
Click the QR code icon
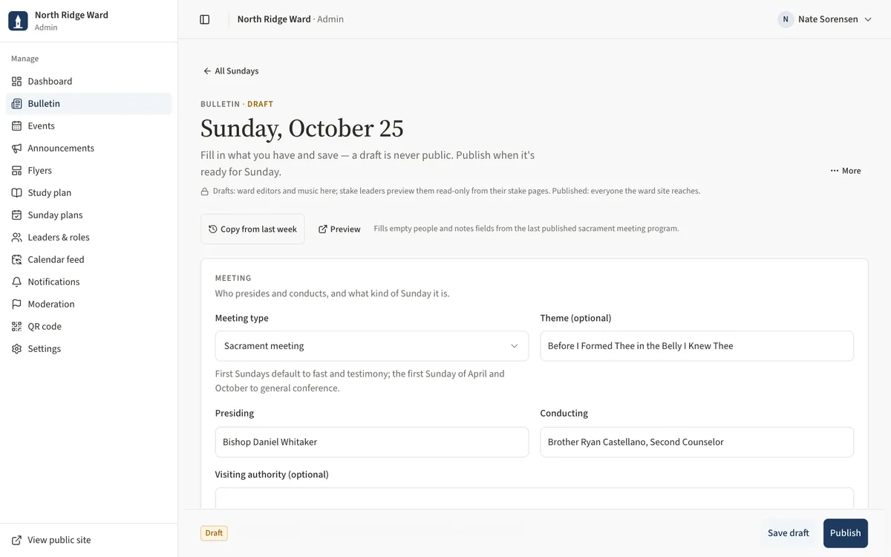[x=17, y=327]
